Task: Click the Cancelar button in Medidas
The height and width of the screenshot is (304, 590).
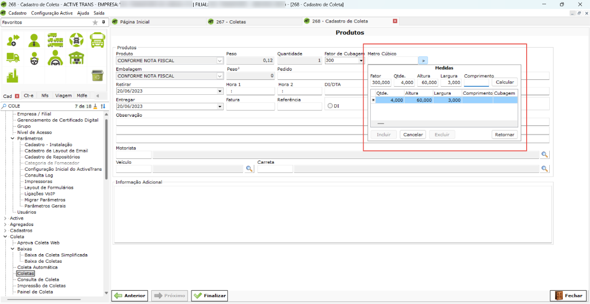Action: click(412, 134)
